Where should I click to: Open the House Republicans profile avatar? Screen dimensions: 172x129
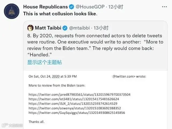point(12,11)
